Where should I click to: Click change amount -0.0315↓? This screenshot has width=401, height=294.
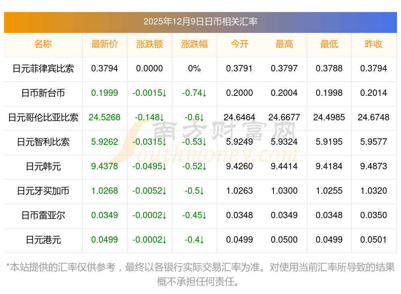(149, 142)
